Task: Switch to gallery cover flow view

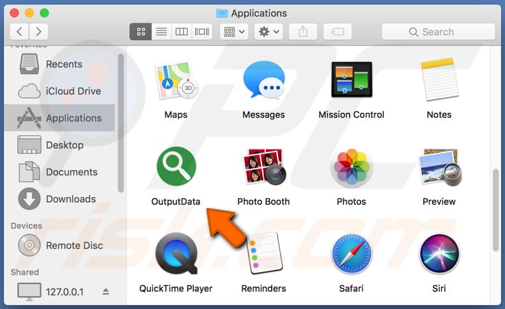Action: point(202,31)
